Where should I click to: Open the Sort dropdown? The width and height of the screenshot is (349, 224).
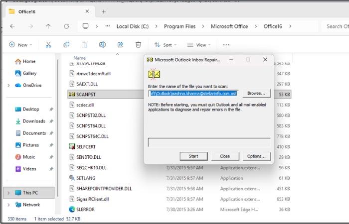pos(166,45)
